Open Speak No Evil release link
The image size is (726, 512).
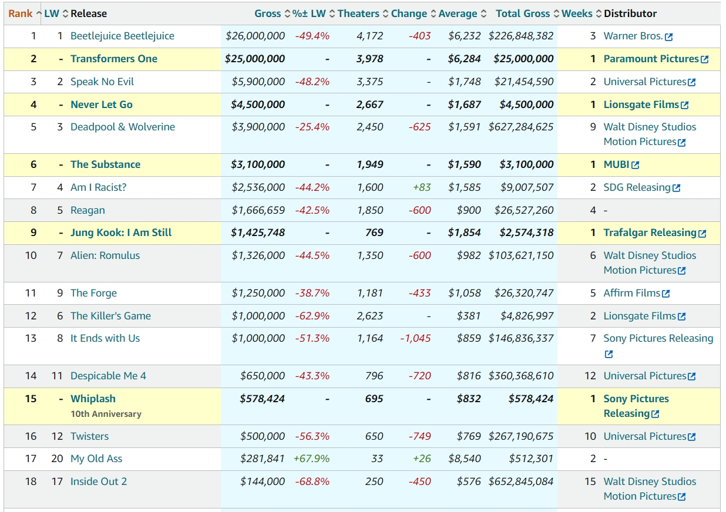click(x=102, y=82)
